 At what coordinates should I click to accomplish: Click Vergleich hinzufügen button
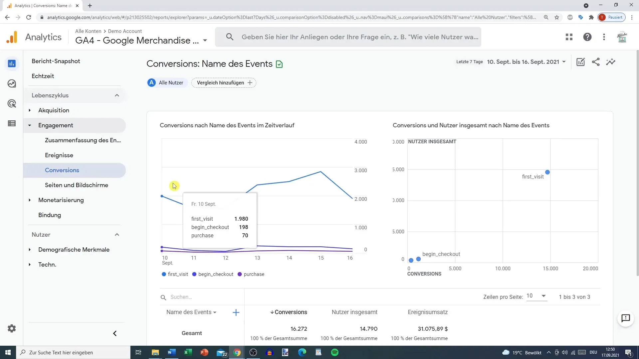[x=224, y=83]
